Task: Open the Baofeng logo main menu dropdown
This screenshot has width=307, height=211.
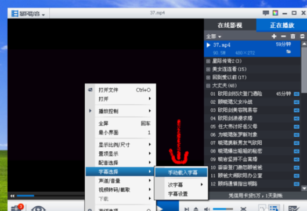Action: pos(28,14)
